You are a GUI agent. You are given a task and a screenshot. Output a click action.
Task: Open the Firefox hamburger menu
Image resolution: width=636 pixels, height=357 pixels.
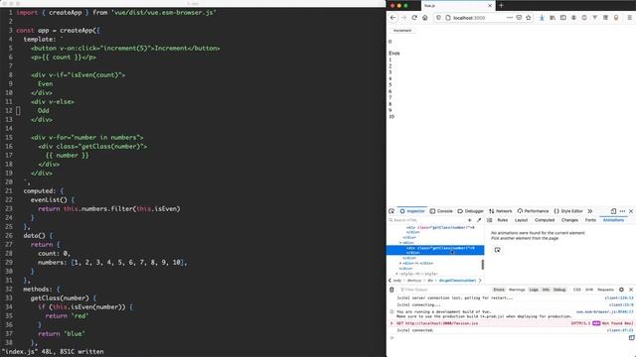point(629,18)
